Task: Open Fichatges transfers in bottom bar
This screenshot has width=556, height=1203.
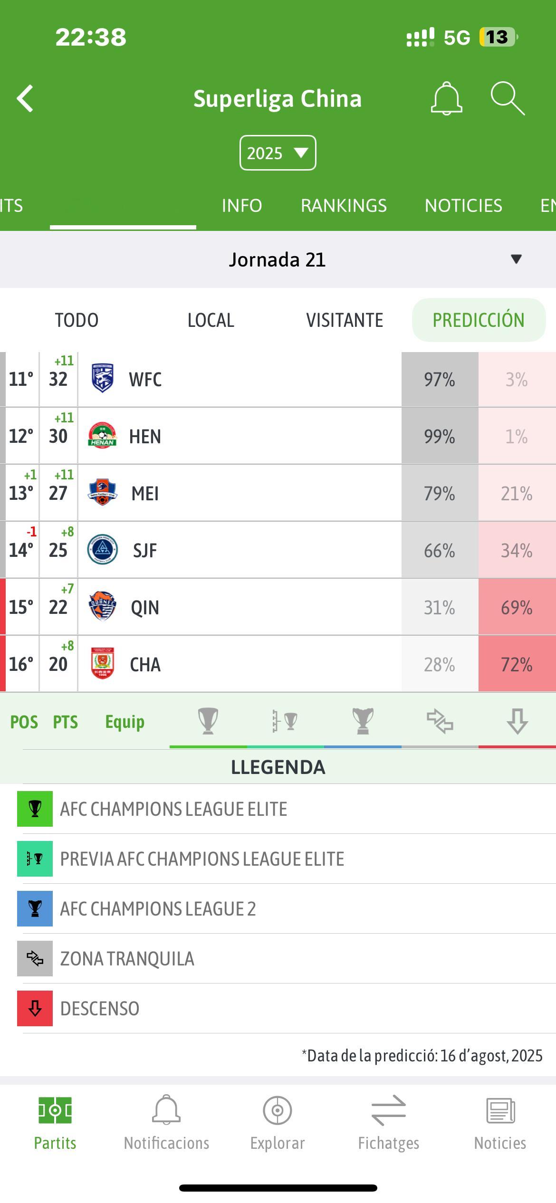Action: (388, 1123)
